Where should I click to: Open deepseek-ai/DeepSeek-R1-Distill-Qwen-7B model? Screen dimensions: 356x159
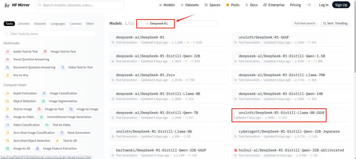(168, 115)
